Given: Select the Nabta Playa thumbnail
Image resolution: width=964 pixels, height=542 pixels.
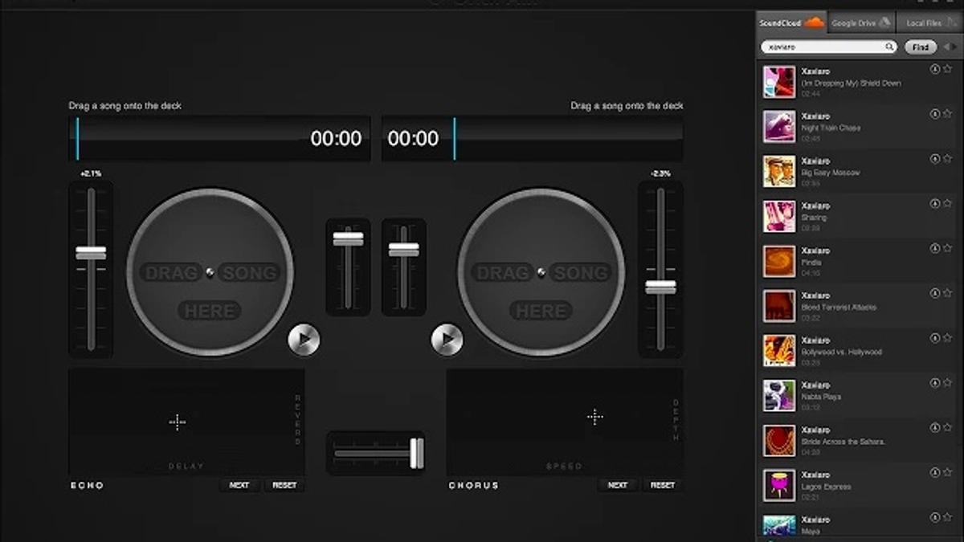Looking at the screenshot, I should (x=779, y=396).
